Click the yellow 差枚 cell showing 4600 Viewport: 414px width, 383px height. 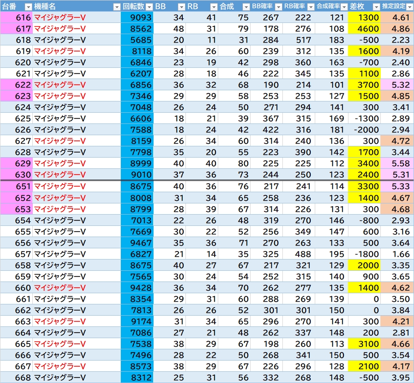click(x=364, y=29)
